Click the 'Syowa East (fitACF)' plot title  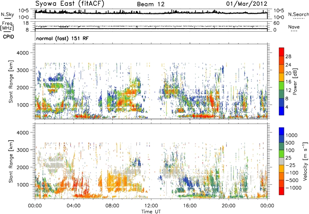70,4
